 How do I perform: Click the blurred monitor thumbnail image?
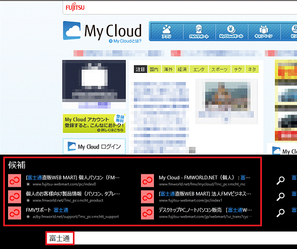click(x=94, y=81)
